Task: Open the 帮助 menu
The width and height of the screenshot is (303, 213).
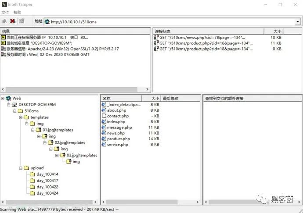Action: [17, 12]
